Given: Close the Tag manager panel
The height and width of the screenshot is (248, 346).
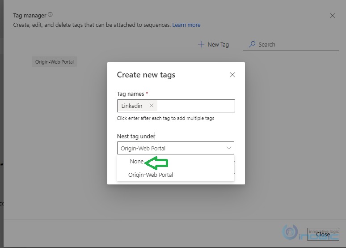Looking at the screenshot, I should [x=332, y=16].
